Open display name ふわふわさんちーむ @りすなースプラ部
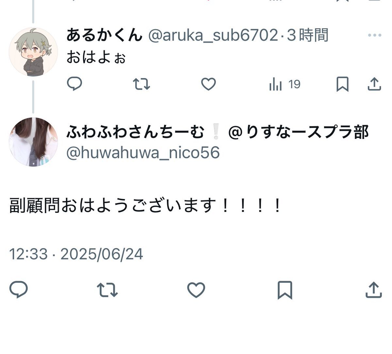The image size is (392, 354). coord(218,132)
